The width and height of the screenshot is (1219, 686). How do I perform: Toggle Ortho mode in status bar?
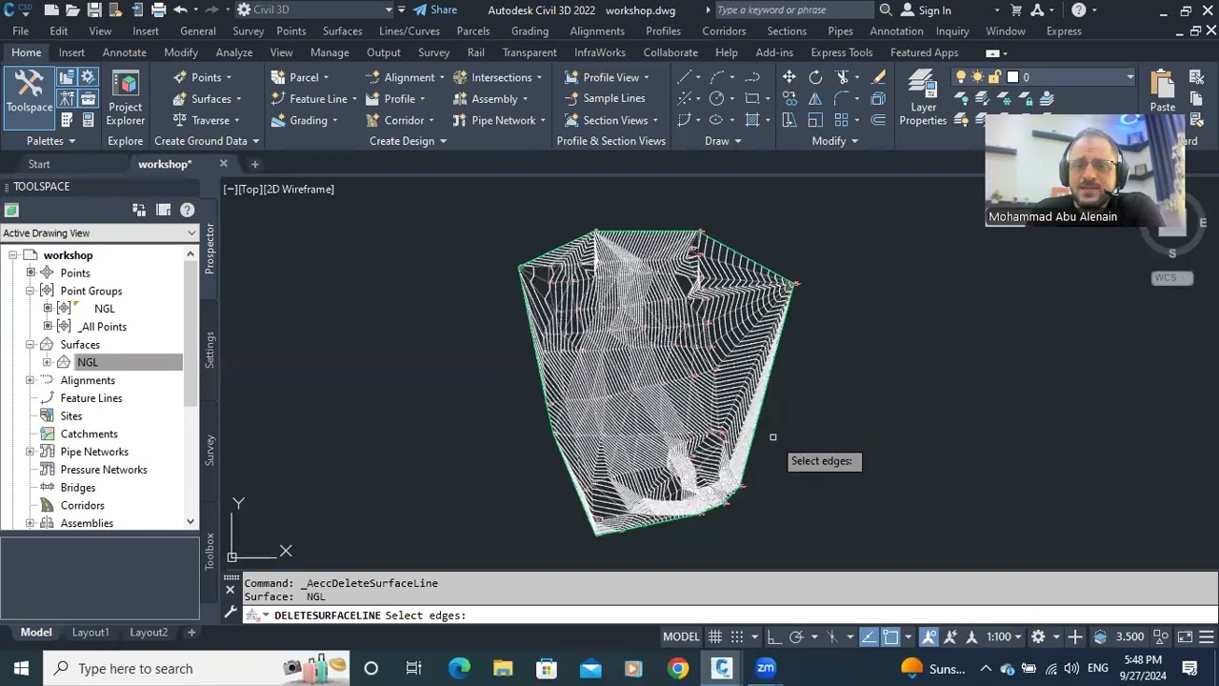tap(773, 636)
